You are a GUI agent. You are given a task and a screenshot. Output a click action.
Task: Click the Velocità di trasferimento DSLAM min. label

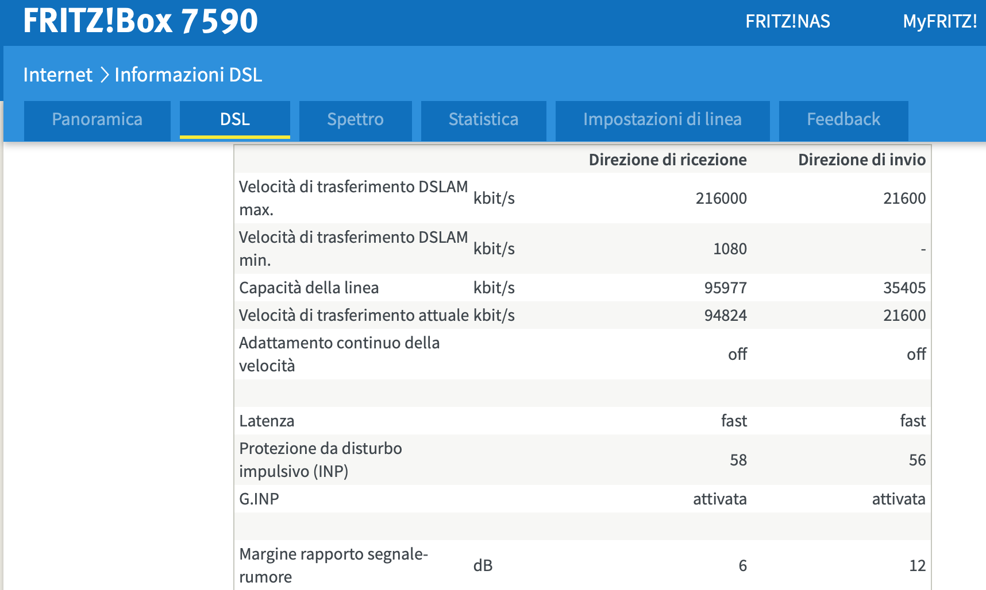[353, 249]
